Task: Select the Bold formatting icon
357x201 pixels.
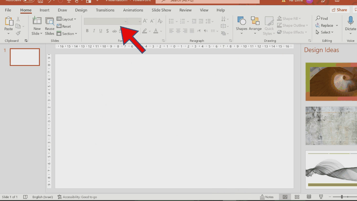Action: pyautogui.click(x=87, y=31)
